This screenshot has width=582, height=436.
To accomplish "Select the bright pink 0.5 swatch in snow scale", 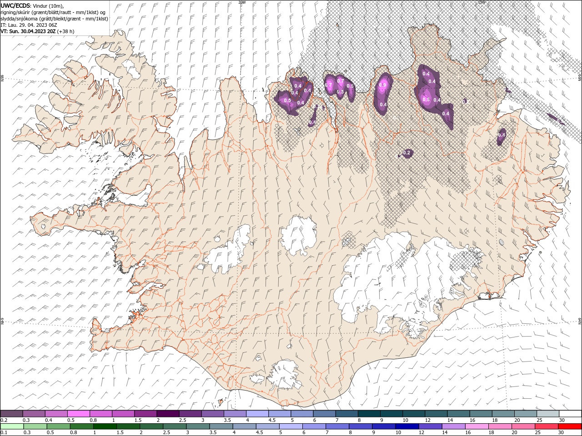I will tap(78, 413).
